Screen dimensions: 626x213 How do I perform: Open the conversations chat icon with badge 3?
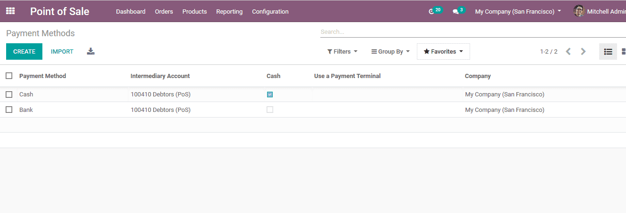pyautogui.click(x=459, y=11)
